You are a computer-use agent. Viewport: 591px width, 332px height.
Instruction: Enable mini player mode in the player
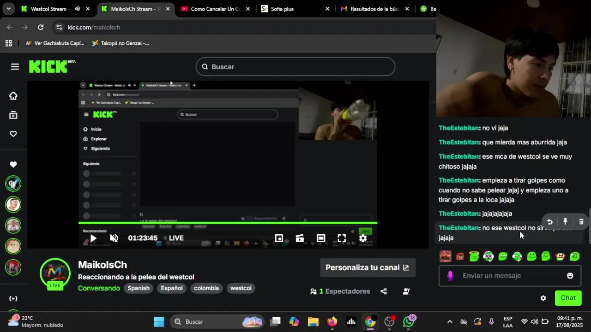pyautogui.click(x=279, y=238)
